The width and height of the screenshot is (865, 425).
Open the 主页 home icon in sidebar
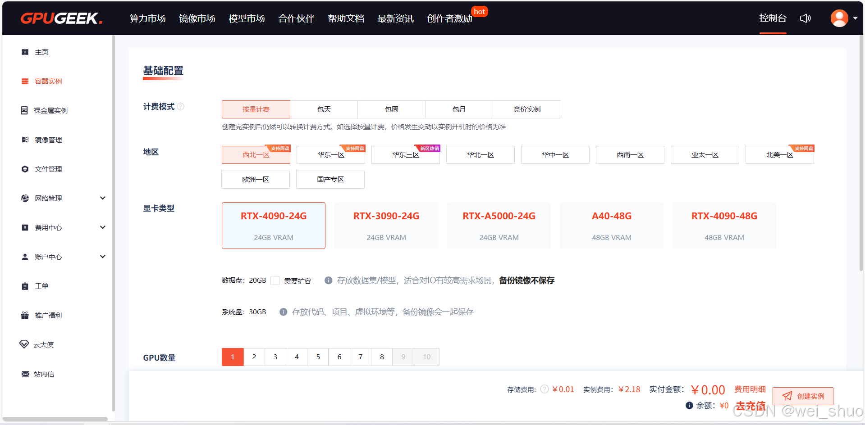pyautogui.click(x=25, y=52)
